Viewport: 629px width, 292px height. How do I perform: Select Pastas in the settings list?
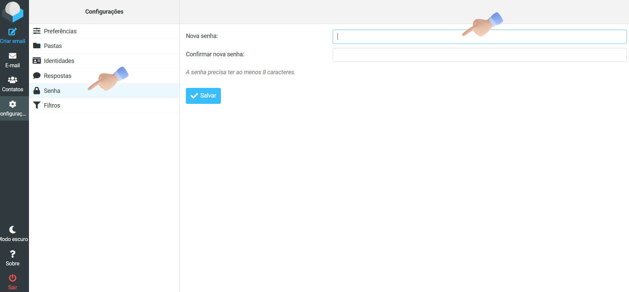tap(53, 46)
